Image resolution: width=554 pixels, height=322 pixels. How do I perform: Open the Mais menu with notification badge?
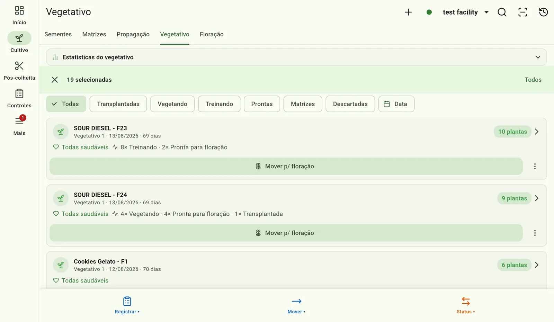click(x=19, y=121)
